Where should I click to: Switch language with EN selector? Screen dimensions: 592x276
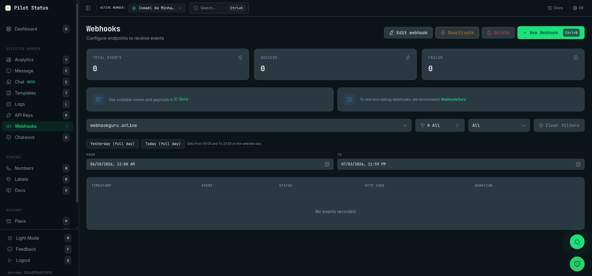click(x=578, y=8)
